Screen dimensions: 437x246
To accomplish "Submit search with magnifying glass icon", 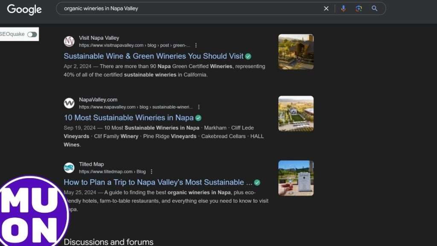I will coord(375,9).
